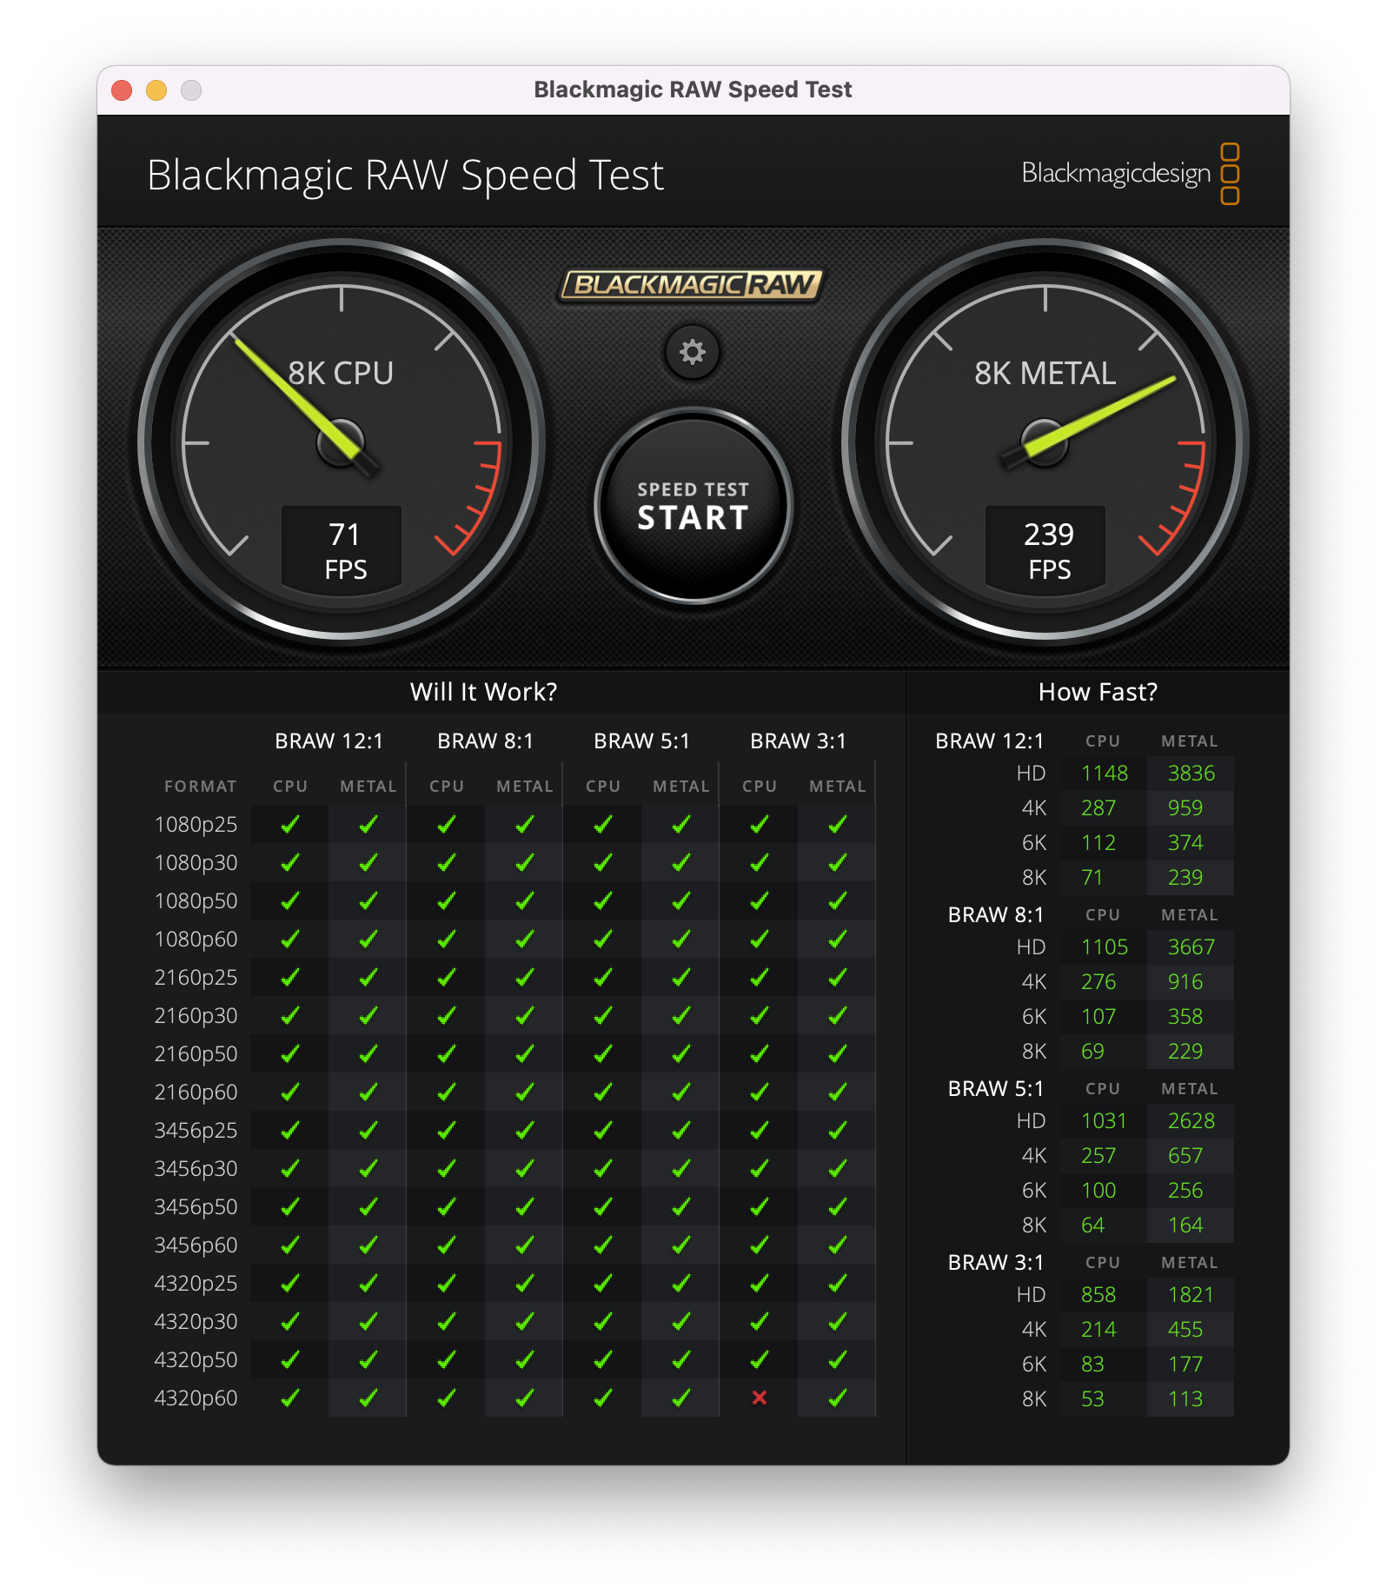This screenshot has height=1594, width=1387.
Task: Click the 2160p60 format row label
Action: pyautogui.click(x=196, y=1093)
